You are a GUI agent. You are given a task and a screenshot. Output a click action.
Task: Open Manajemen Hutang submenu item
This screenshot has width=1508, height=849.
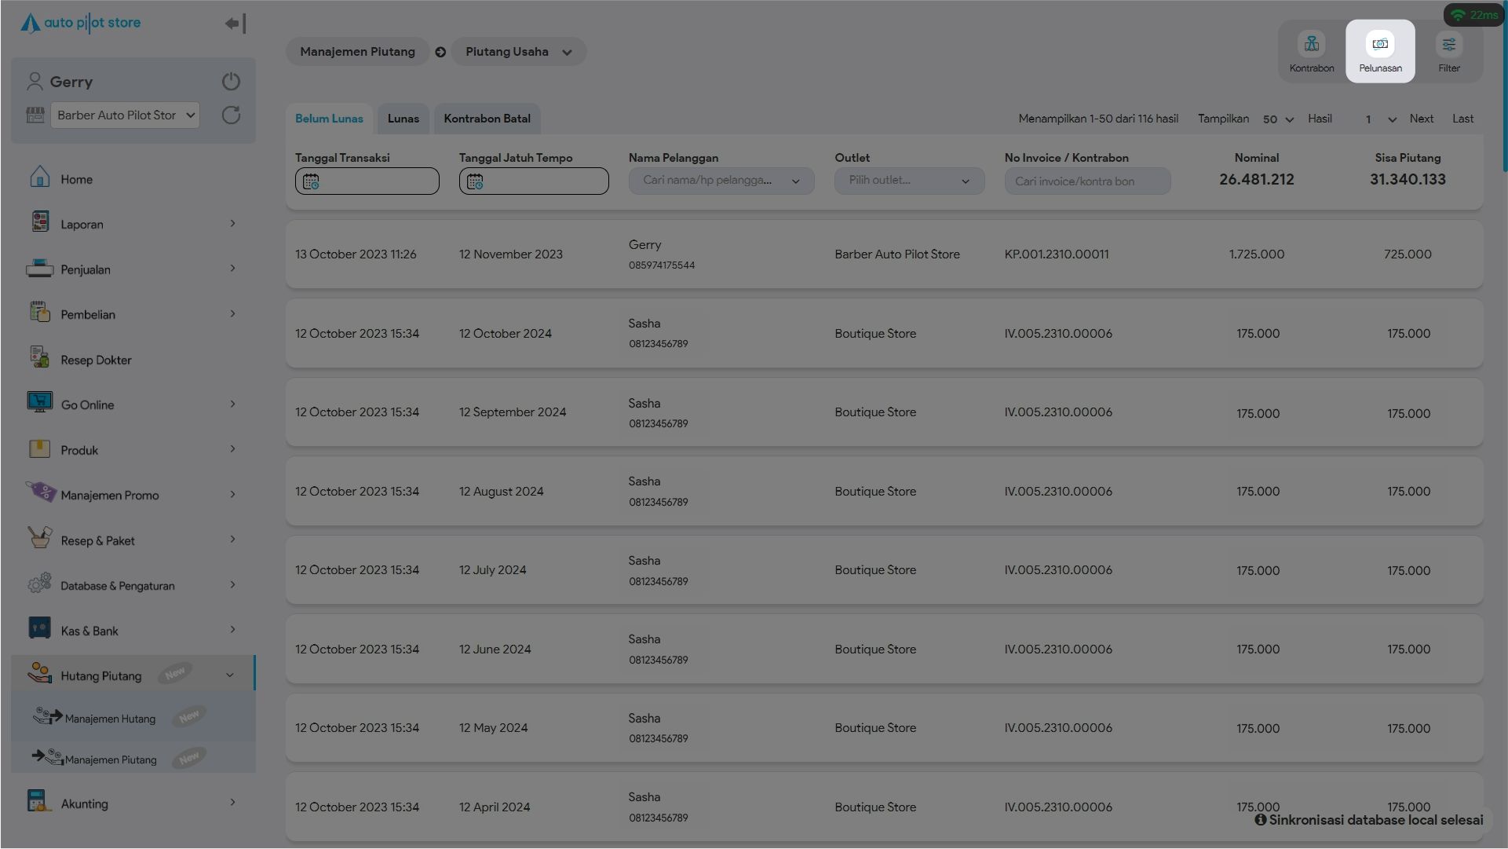pos(110,719)
